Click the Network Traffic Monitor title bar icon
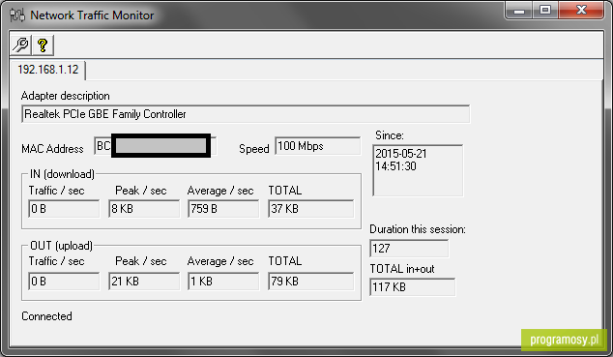Screen dimensions: 613x357 [x=17, y=15]
